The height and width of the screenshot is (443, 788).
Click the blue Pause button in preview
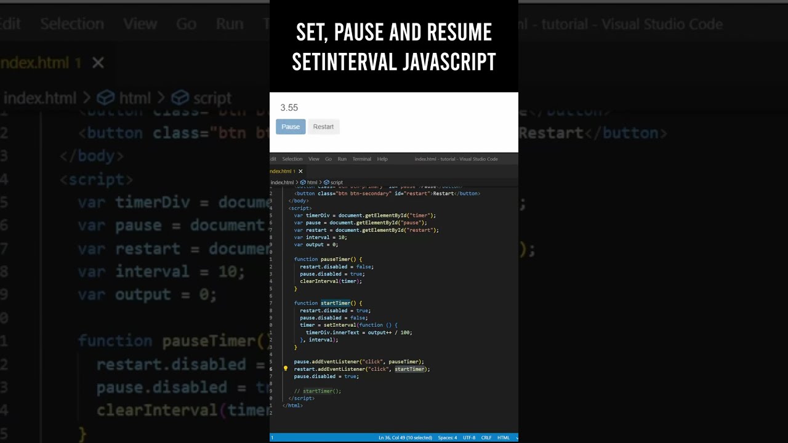click(291, 127)
